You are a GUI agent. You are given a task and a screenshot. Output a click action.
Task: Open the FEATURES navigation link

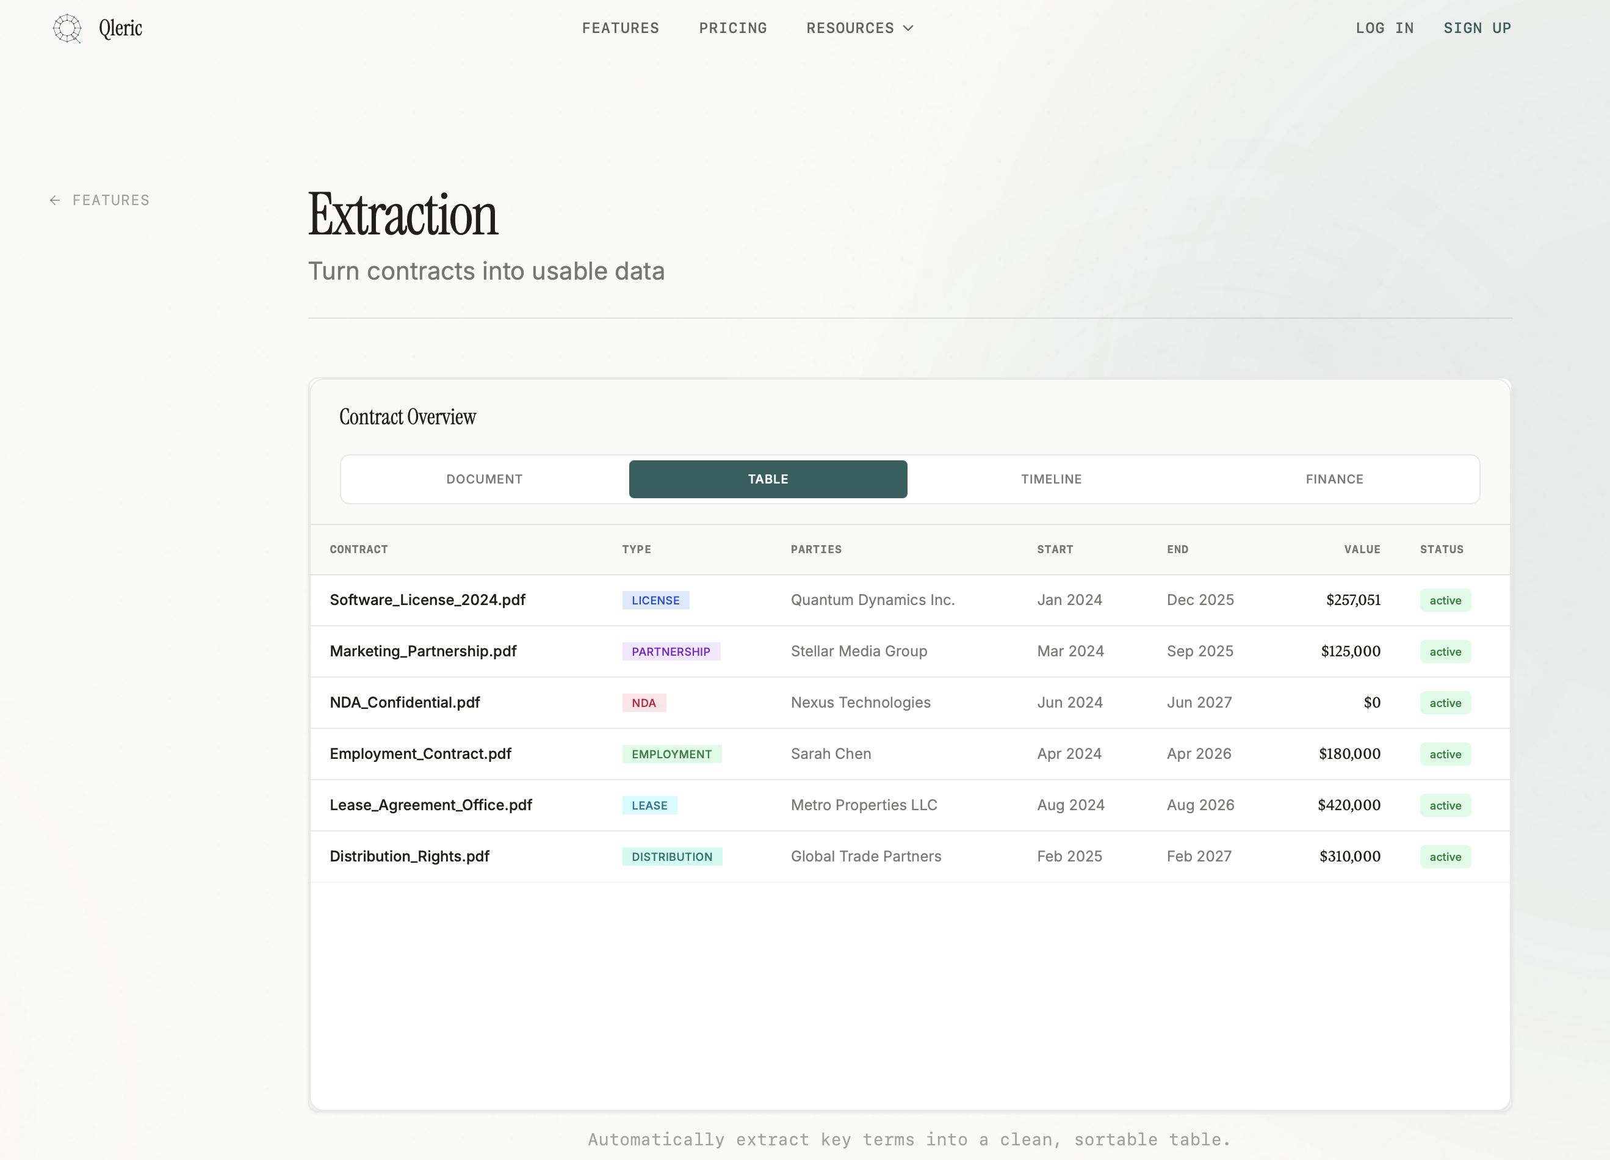[x=621, y=27]
